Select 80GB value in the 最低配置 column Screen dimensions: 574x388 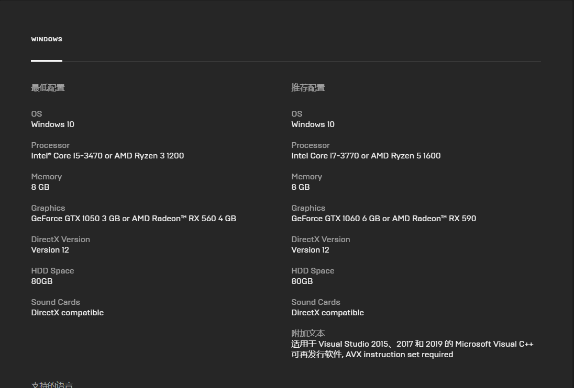[42, 281]
